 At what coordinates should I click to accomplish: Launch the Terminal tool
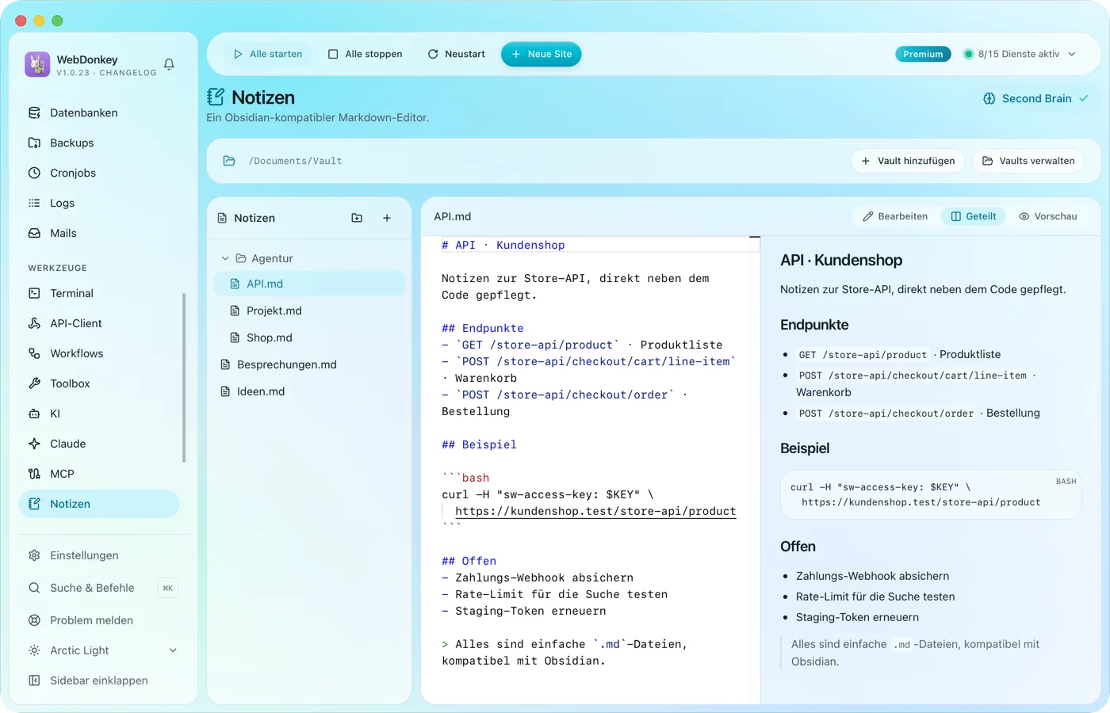pos(99,293)
